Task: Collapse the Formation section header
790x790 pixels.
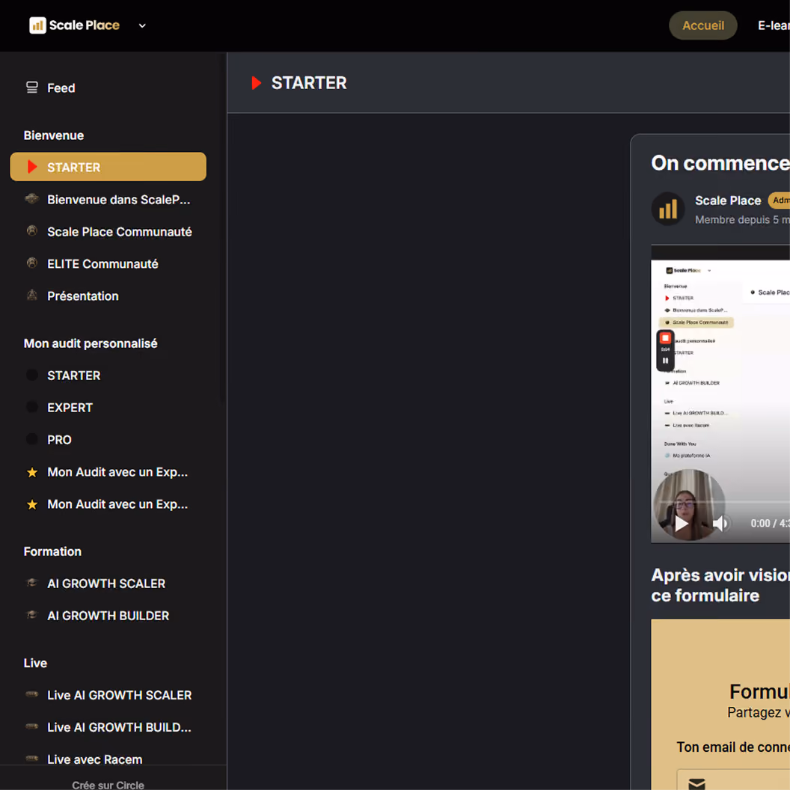Action: pyautogui.click(x=52, y=551)
